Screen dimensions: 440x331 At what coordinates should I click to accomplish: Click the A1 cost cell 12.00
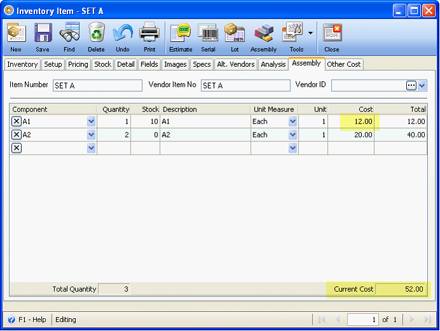351,122
